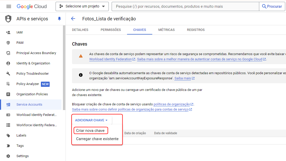
Task: Click the Service Accounts key icon
Action: coord(8,105)
